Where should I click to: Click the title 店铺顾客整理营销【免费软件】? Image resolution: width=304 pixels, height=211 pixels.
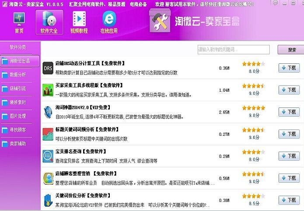click(86, 173)
